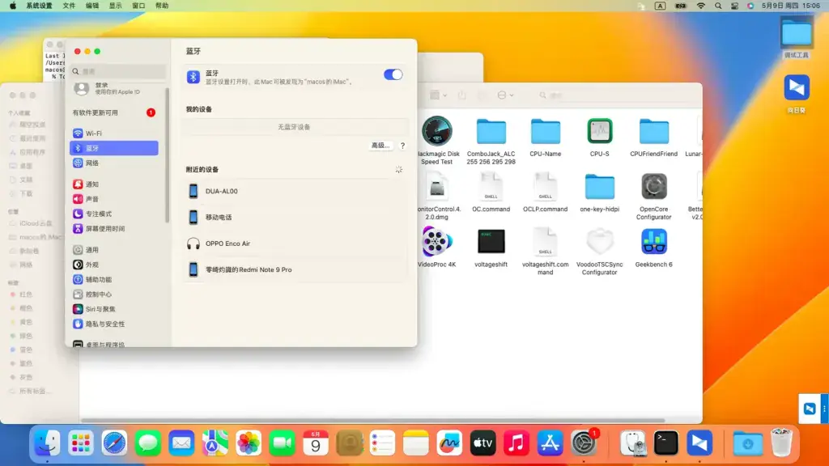Image resolution: width=829 pixels, height=466 pixels.
Task: Turn off the Bluetooth toggle switch
Action: click(x=393, y=74)
